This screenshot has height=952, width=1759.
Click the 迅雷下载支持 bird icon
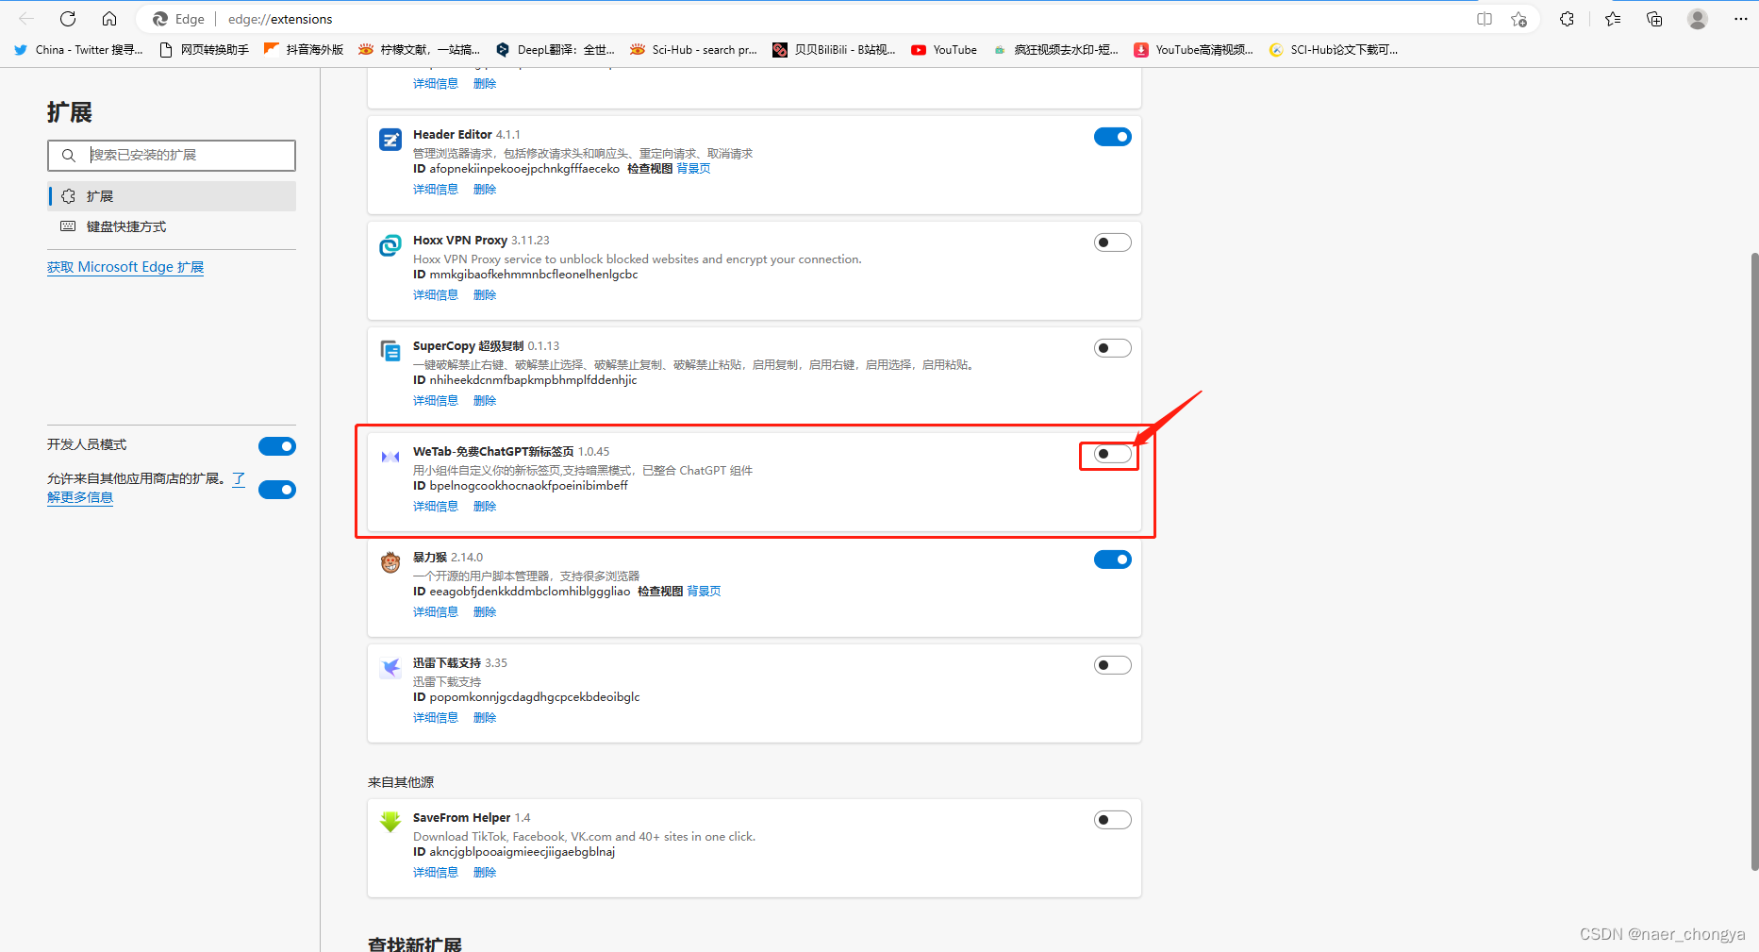tap(390, 668)
